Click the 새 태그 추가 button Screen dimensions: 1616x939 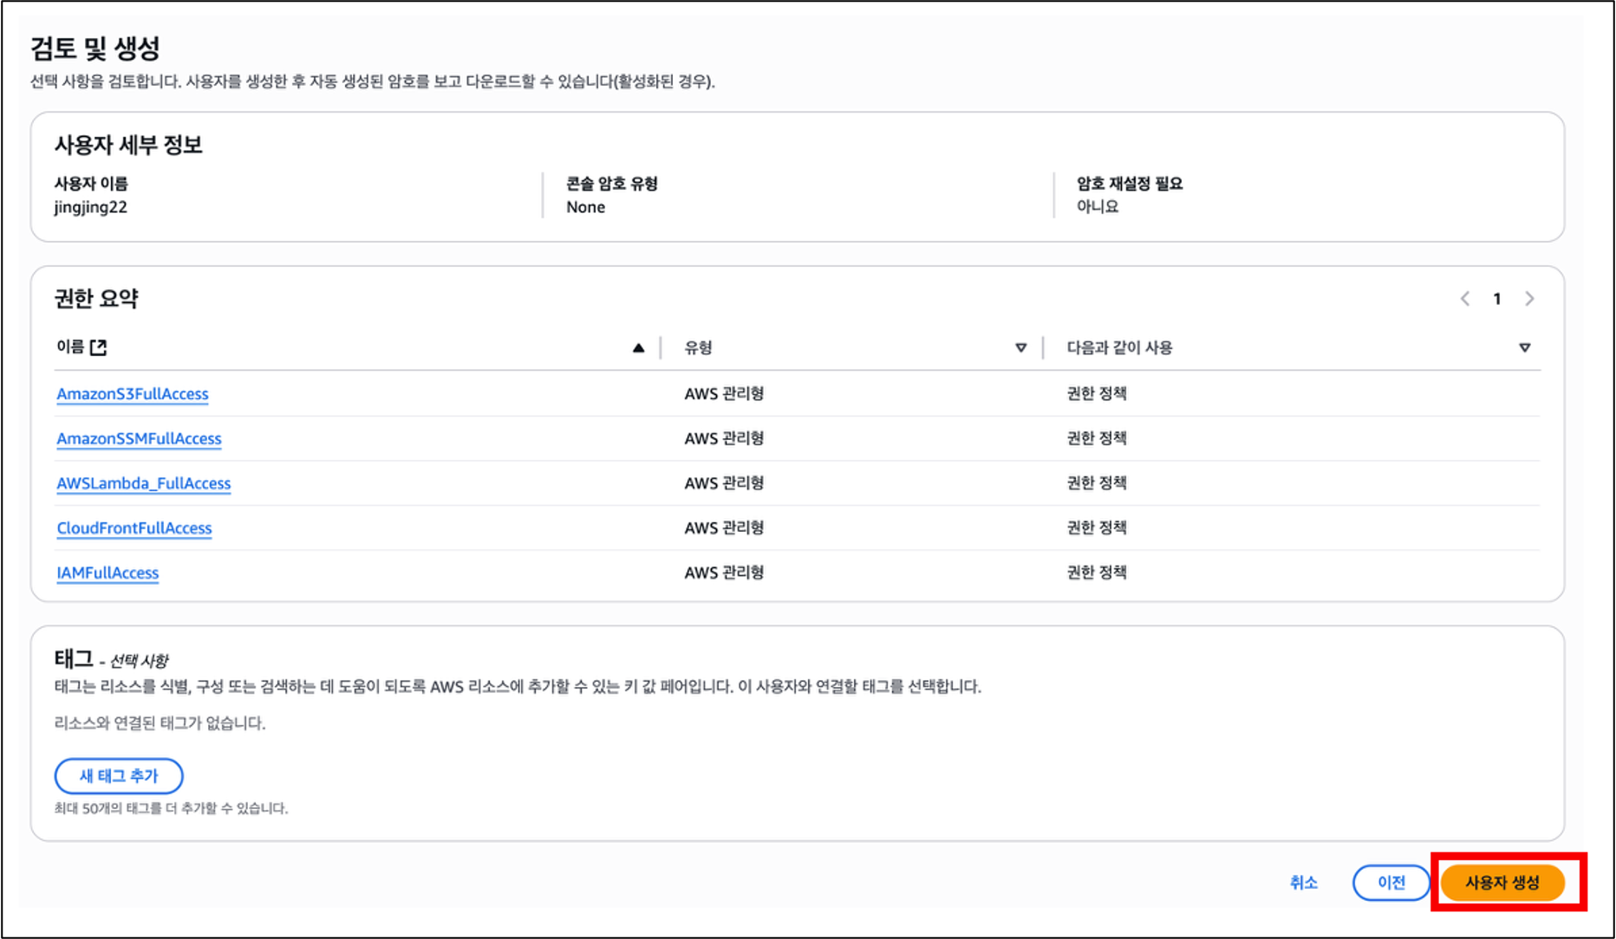pyautogui.click(x=119, y=776)
